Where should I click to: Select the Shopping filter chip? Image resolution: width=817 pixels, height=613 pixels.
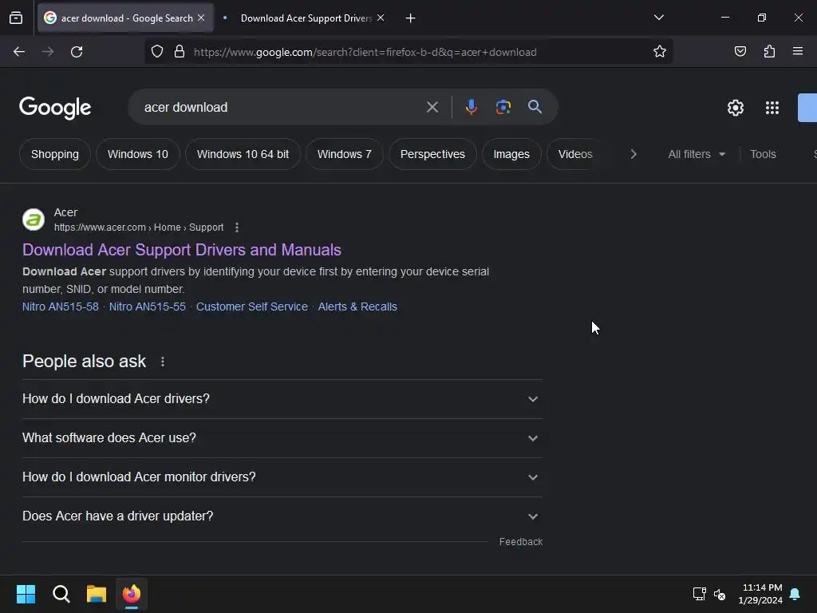pyautogui.click(x=55, y=154)
